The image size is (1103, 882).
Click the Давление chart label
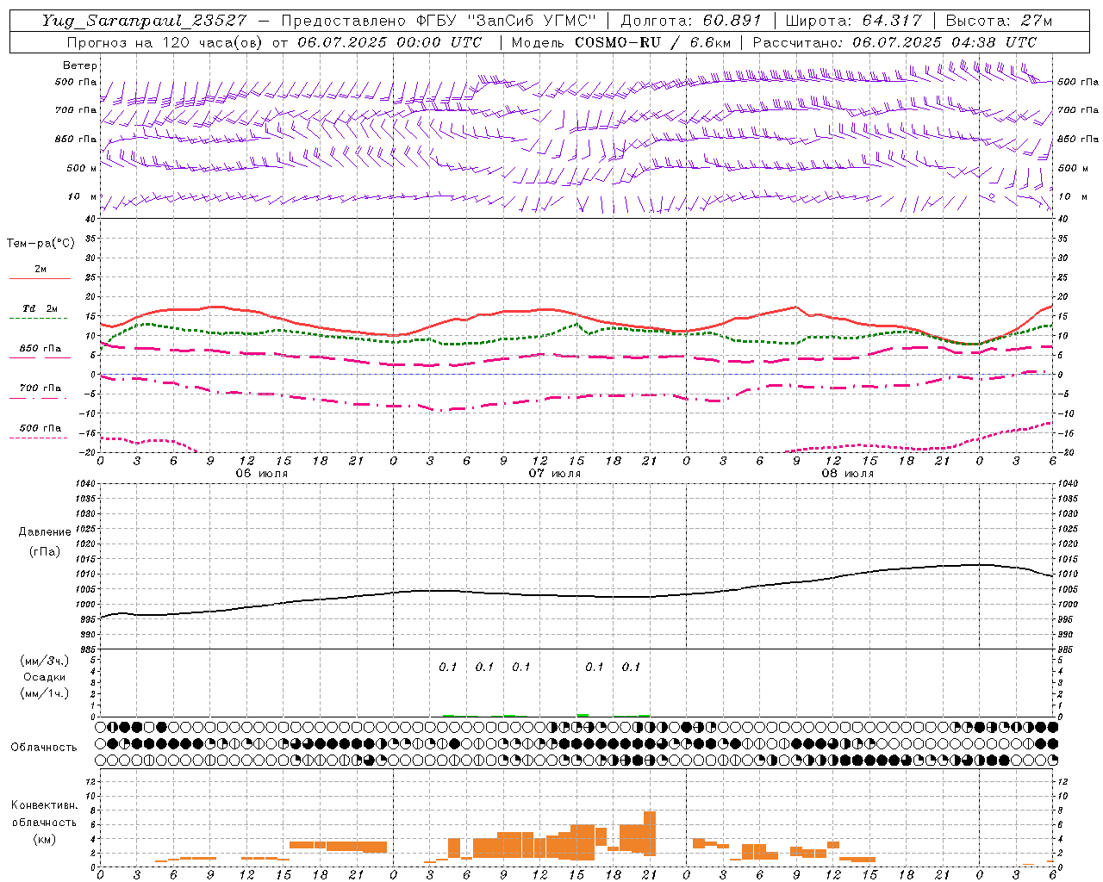[45, 532]
